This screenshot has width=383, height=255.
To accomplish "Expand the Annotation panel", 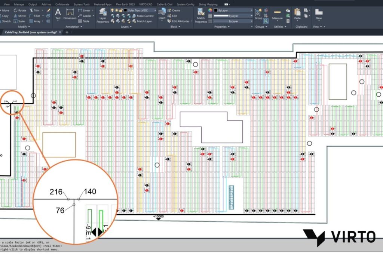I will click(x=74, y=27).
